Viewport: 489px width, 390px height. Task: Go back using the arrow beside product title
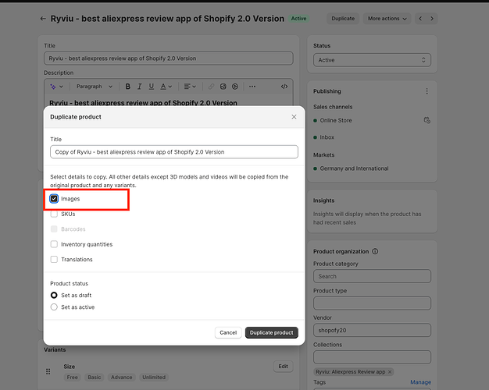pyautogui.click(x=42, y=18)
